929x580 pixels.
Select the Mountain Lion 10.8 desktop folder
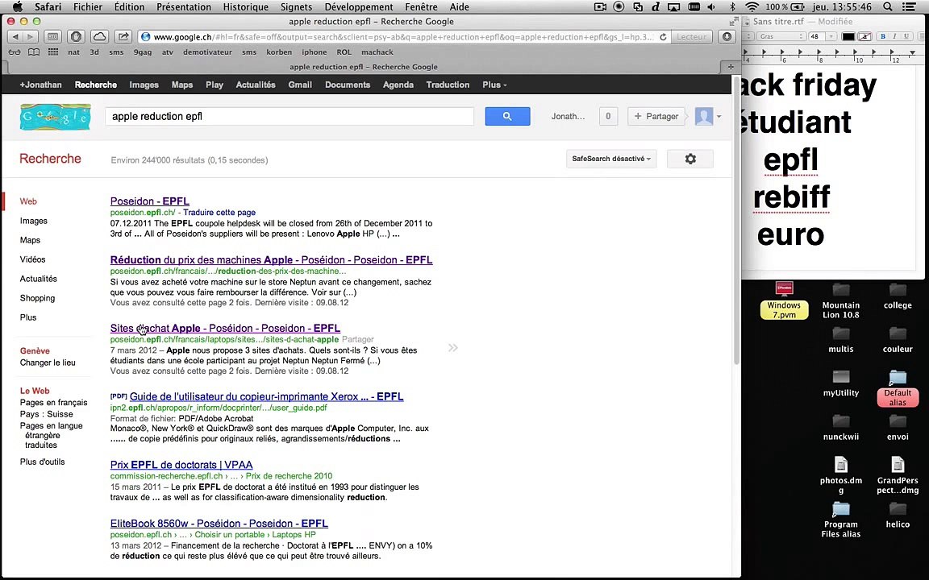click(841, 300)
